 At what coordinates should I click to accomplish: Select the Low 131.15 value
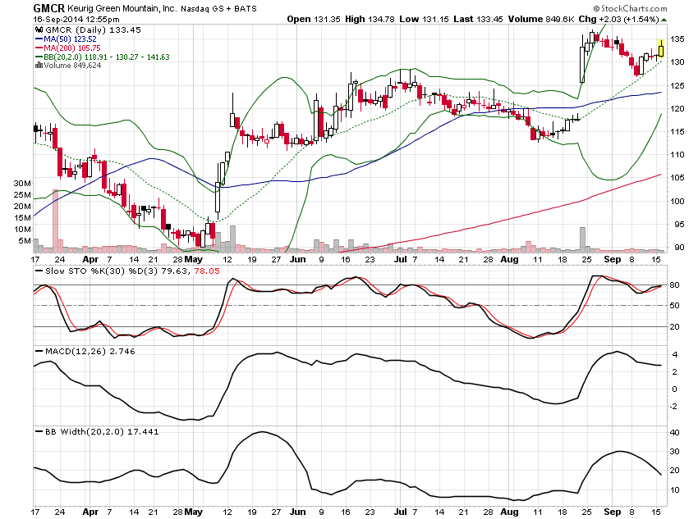pyautogui.click(x=424, y=19)
